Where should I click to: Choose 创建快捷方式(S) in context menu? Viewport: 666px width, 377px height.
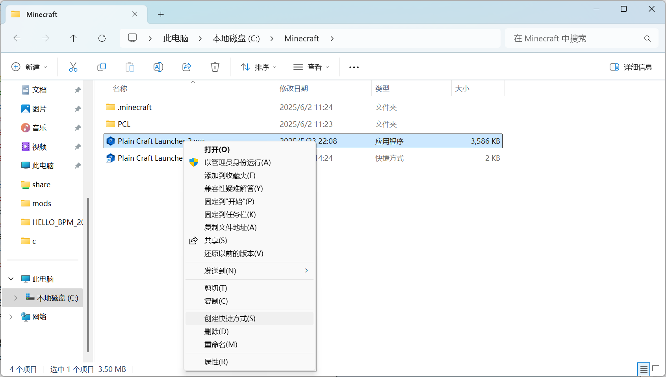pyautogui.click(x=250, y=319)
